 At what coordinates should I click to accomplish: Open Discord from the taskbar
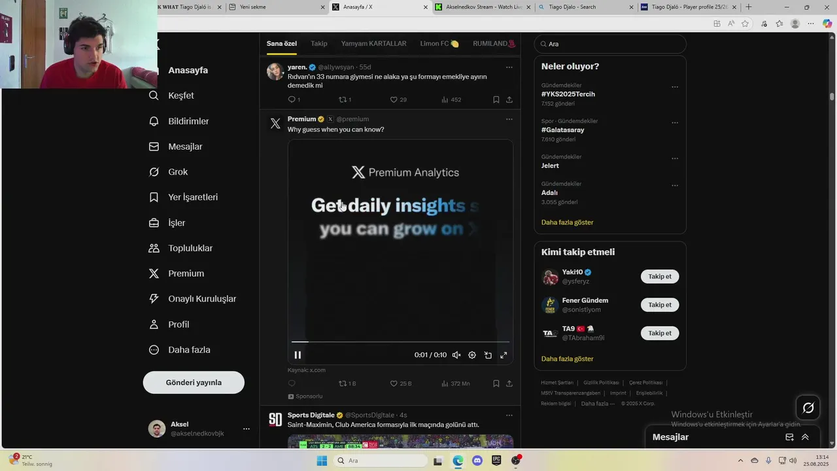[477, 461]
